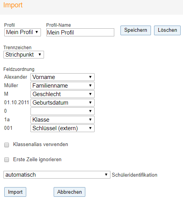This screenshot has width=183, height=203.
Task: Open the Trennzeichen dropdown showing Strichpunkt
Action: (x=24, y=55)
